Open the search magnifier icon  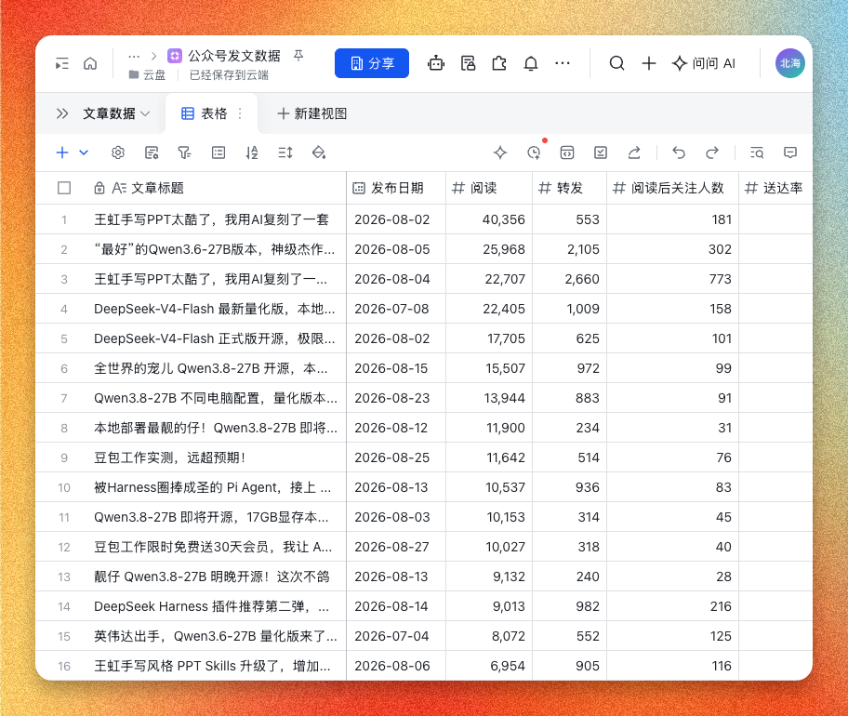click(x=617, y=63)
